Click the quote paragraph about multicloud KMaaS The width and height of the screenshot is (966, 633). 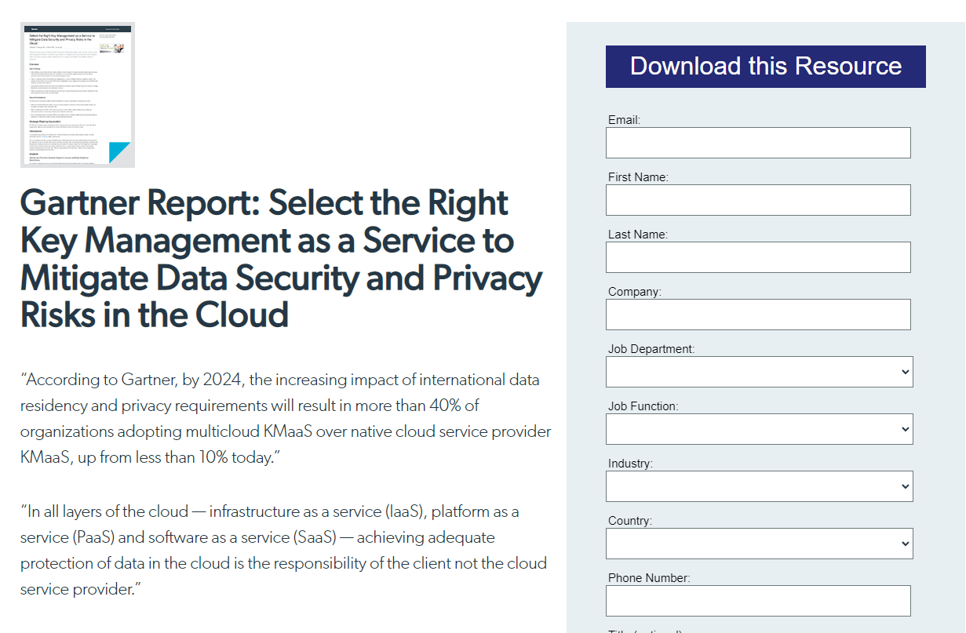[286, 419]
